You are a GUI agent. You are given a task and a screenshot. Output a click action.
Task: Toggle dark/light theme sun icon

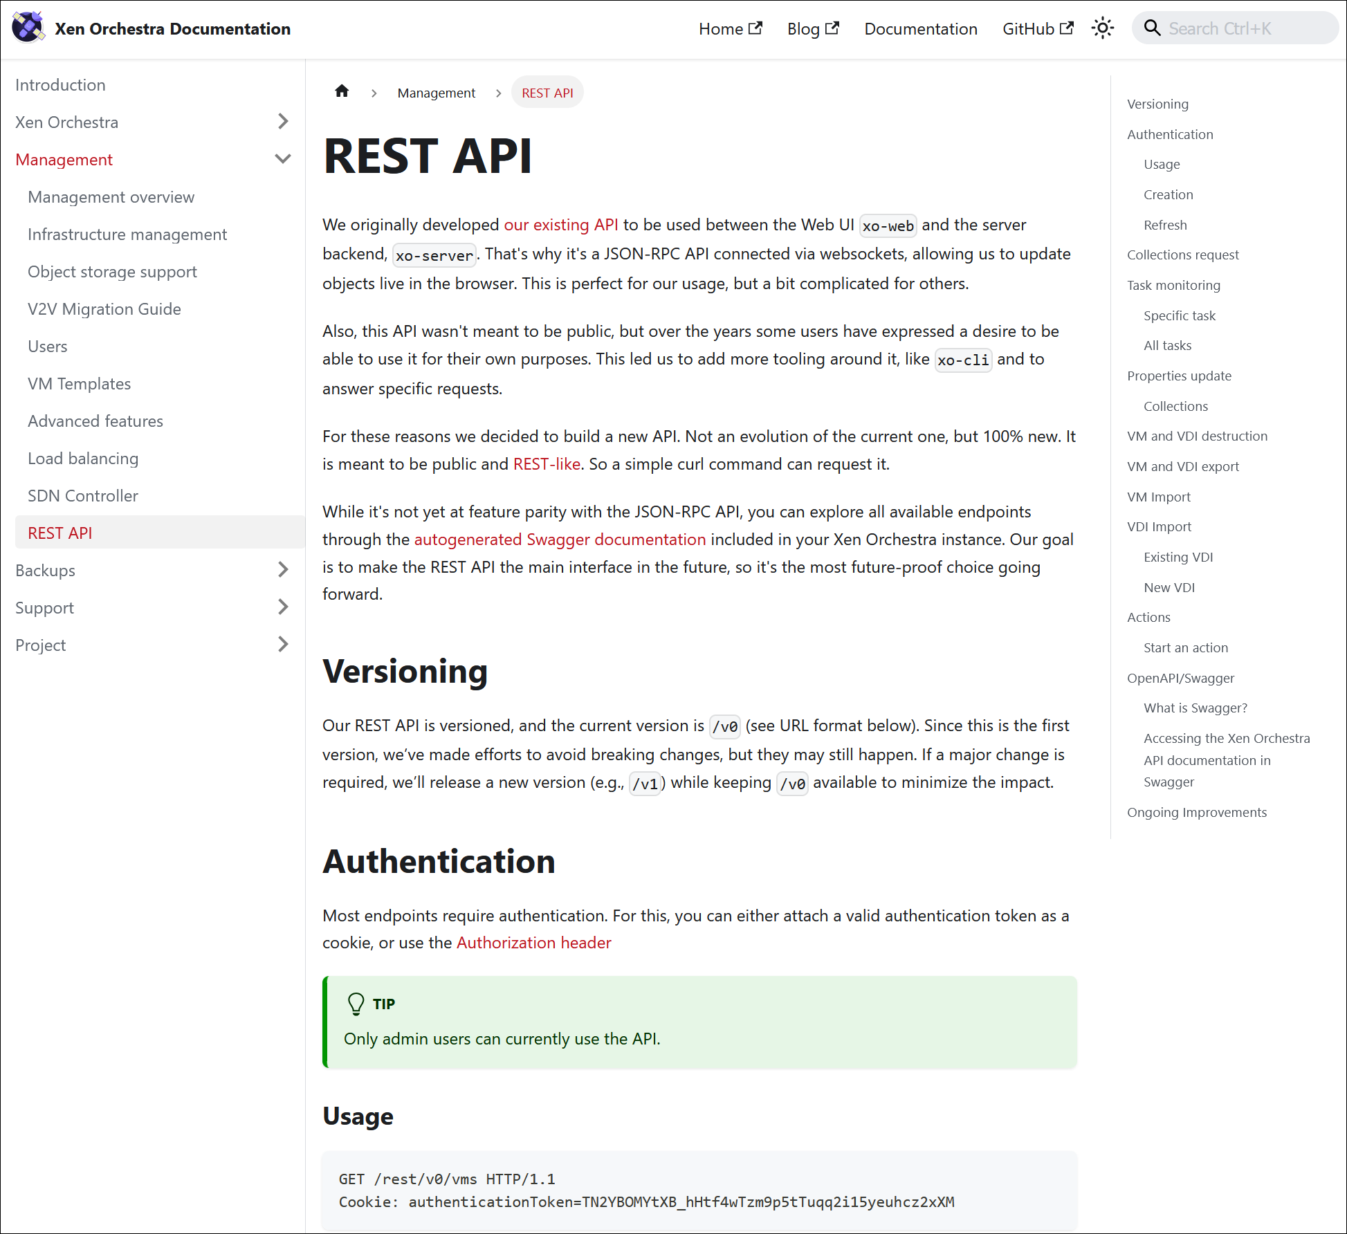tap(1102, 28)
